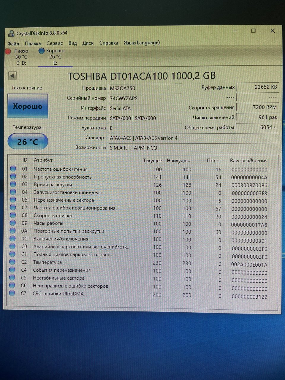The image size is (285, 380).
Task: Click raw value 000300B700B6
Action: (249, 185)
